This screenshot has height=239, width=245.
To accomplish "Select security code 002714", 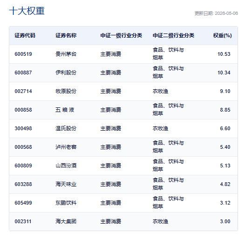I will coord(23,91).
